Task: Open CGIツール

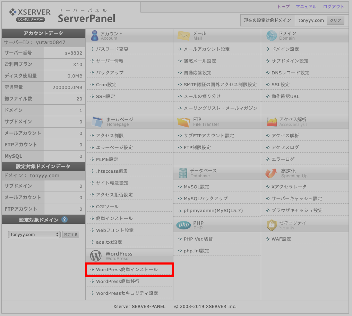Action: (x=107, y=206)
